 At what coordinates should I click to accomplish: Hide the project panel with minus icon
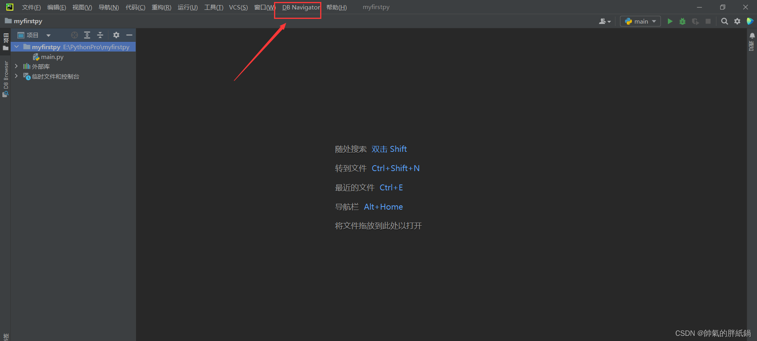coord(129,35)
